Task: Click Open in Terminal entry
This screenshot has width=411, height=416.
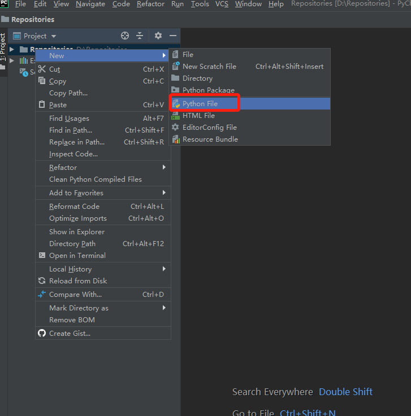Action: pyautogui.click(x=77, y=256)
